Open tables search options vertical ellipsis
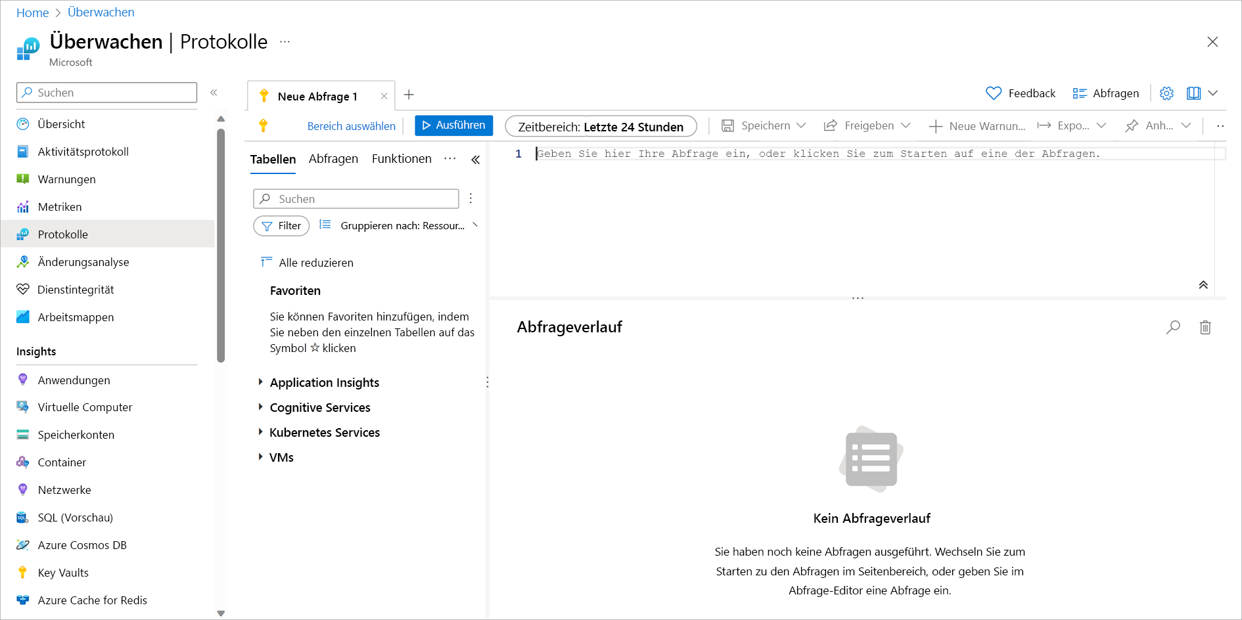Image resolution: width=1242 pixels, height=620 pixels. (471, 198)
